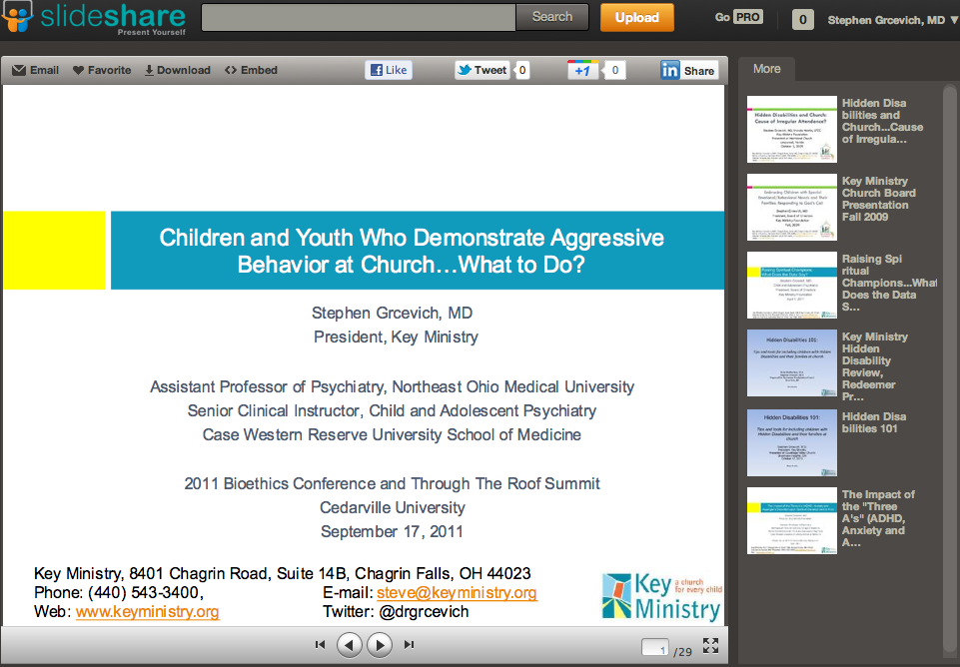Download the presentation

[x=177, y=70]
